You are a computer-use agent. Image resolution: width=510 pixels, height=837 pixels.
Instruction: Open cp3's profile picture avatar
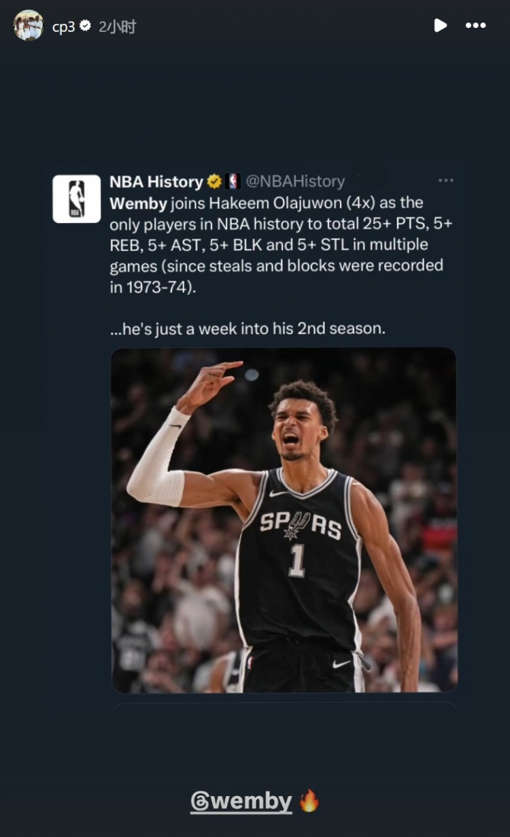point(28,26)
